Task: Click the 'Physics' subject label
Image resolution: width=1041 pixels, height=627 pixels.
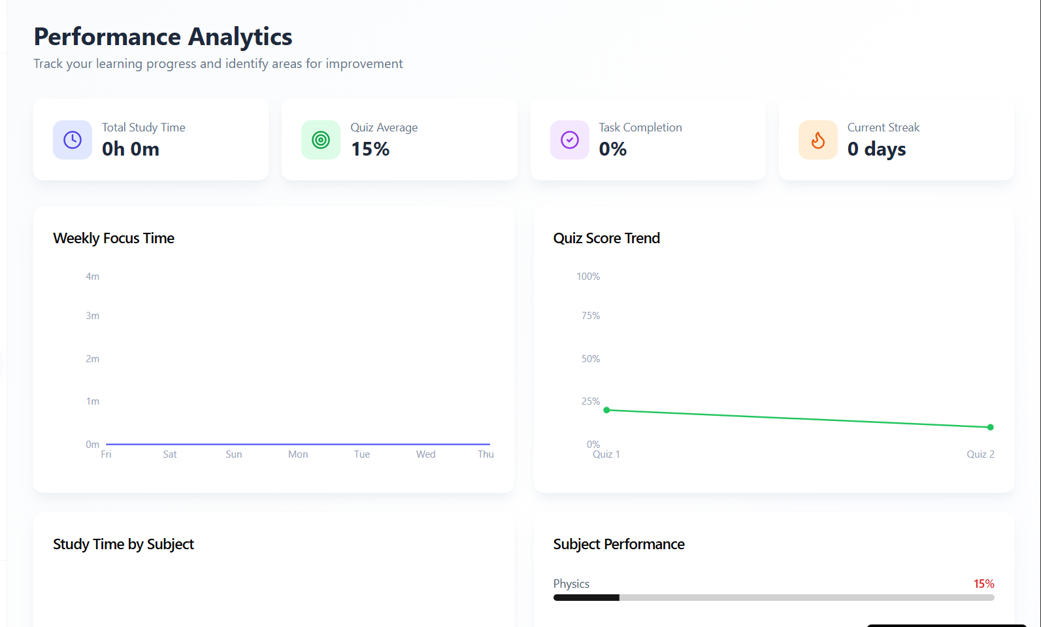Action: (x=571, y=584)
